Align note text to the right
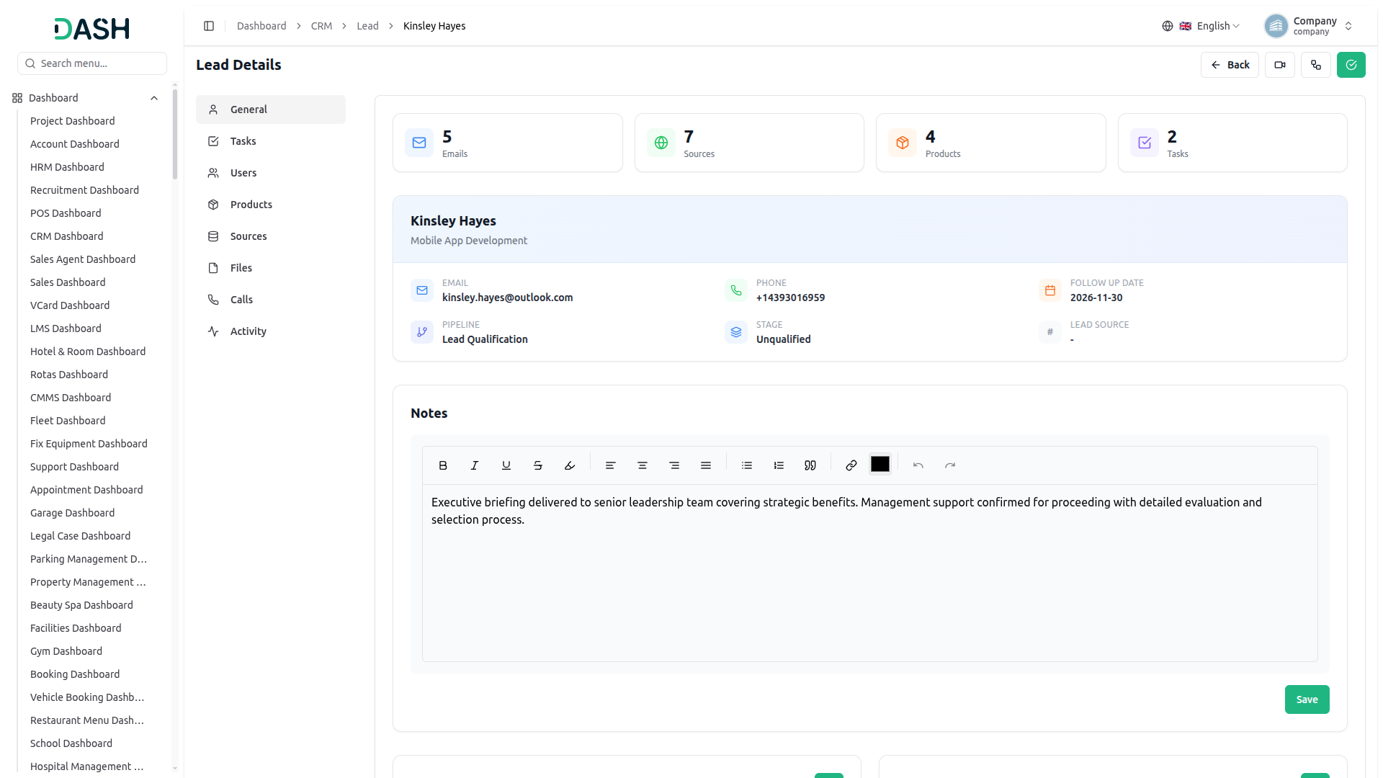1383x778 pixels. (x=674, y=465)
